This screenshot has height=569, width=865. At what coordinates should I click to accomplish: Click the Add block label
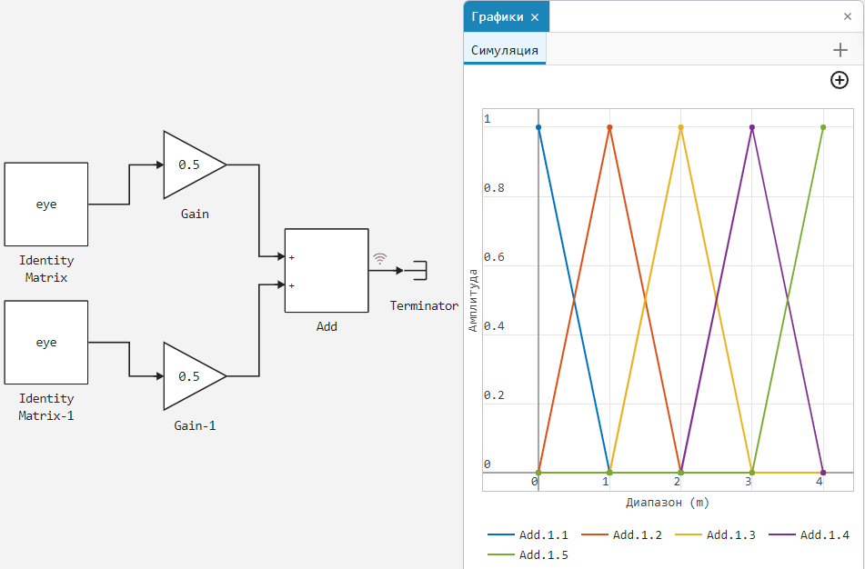(327, 326)
